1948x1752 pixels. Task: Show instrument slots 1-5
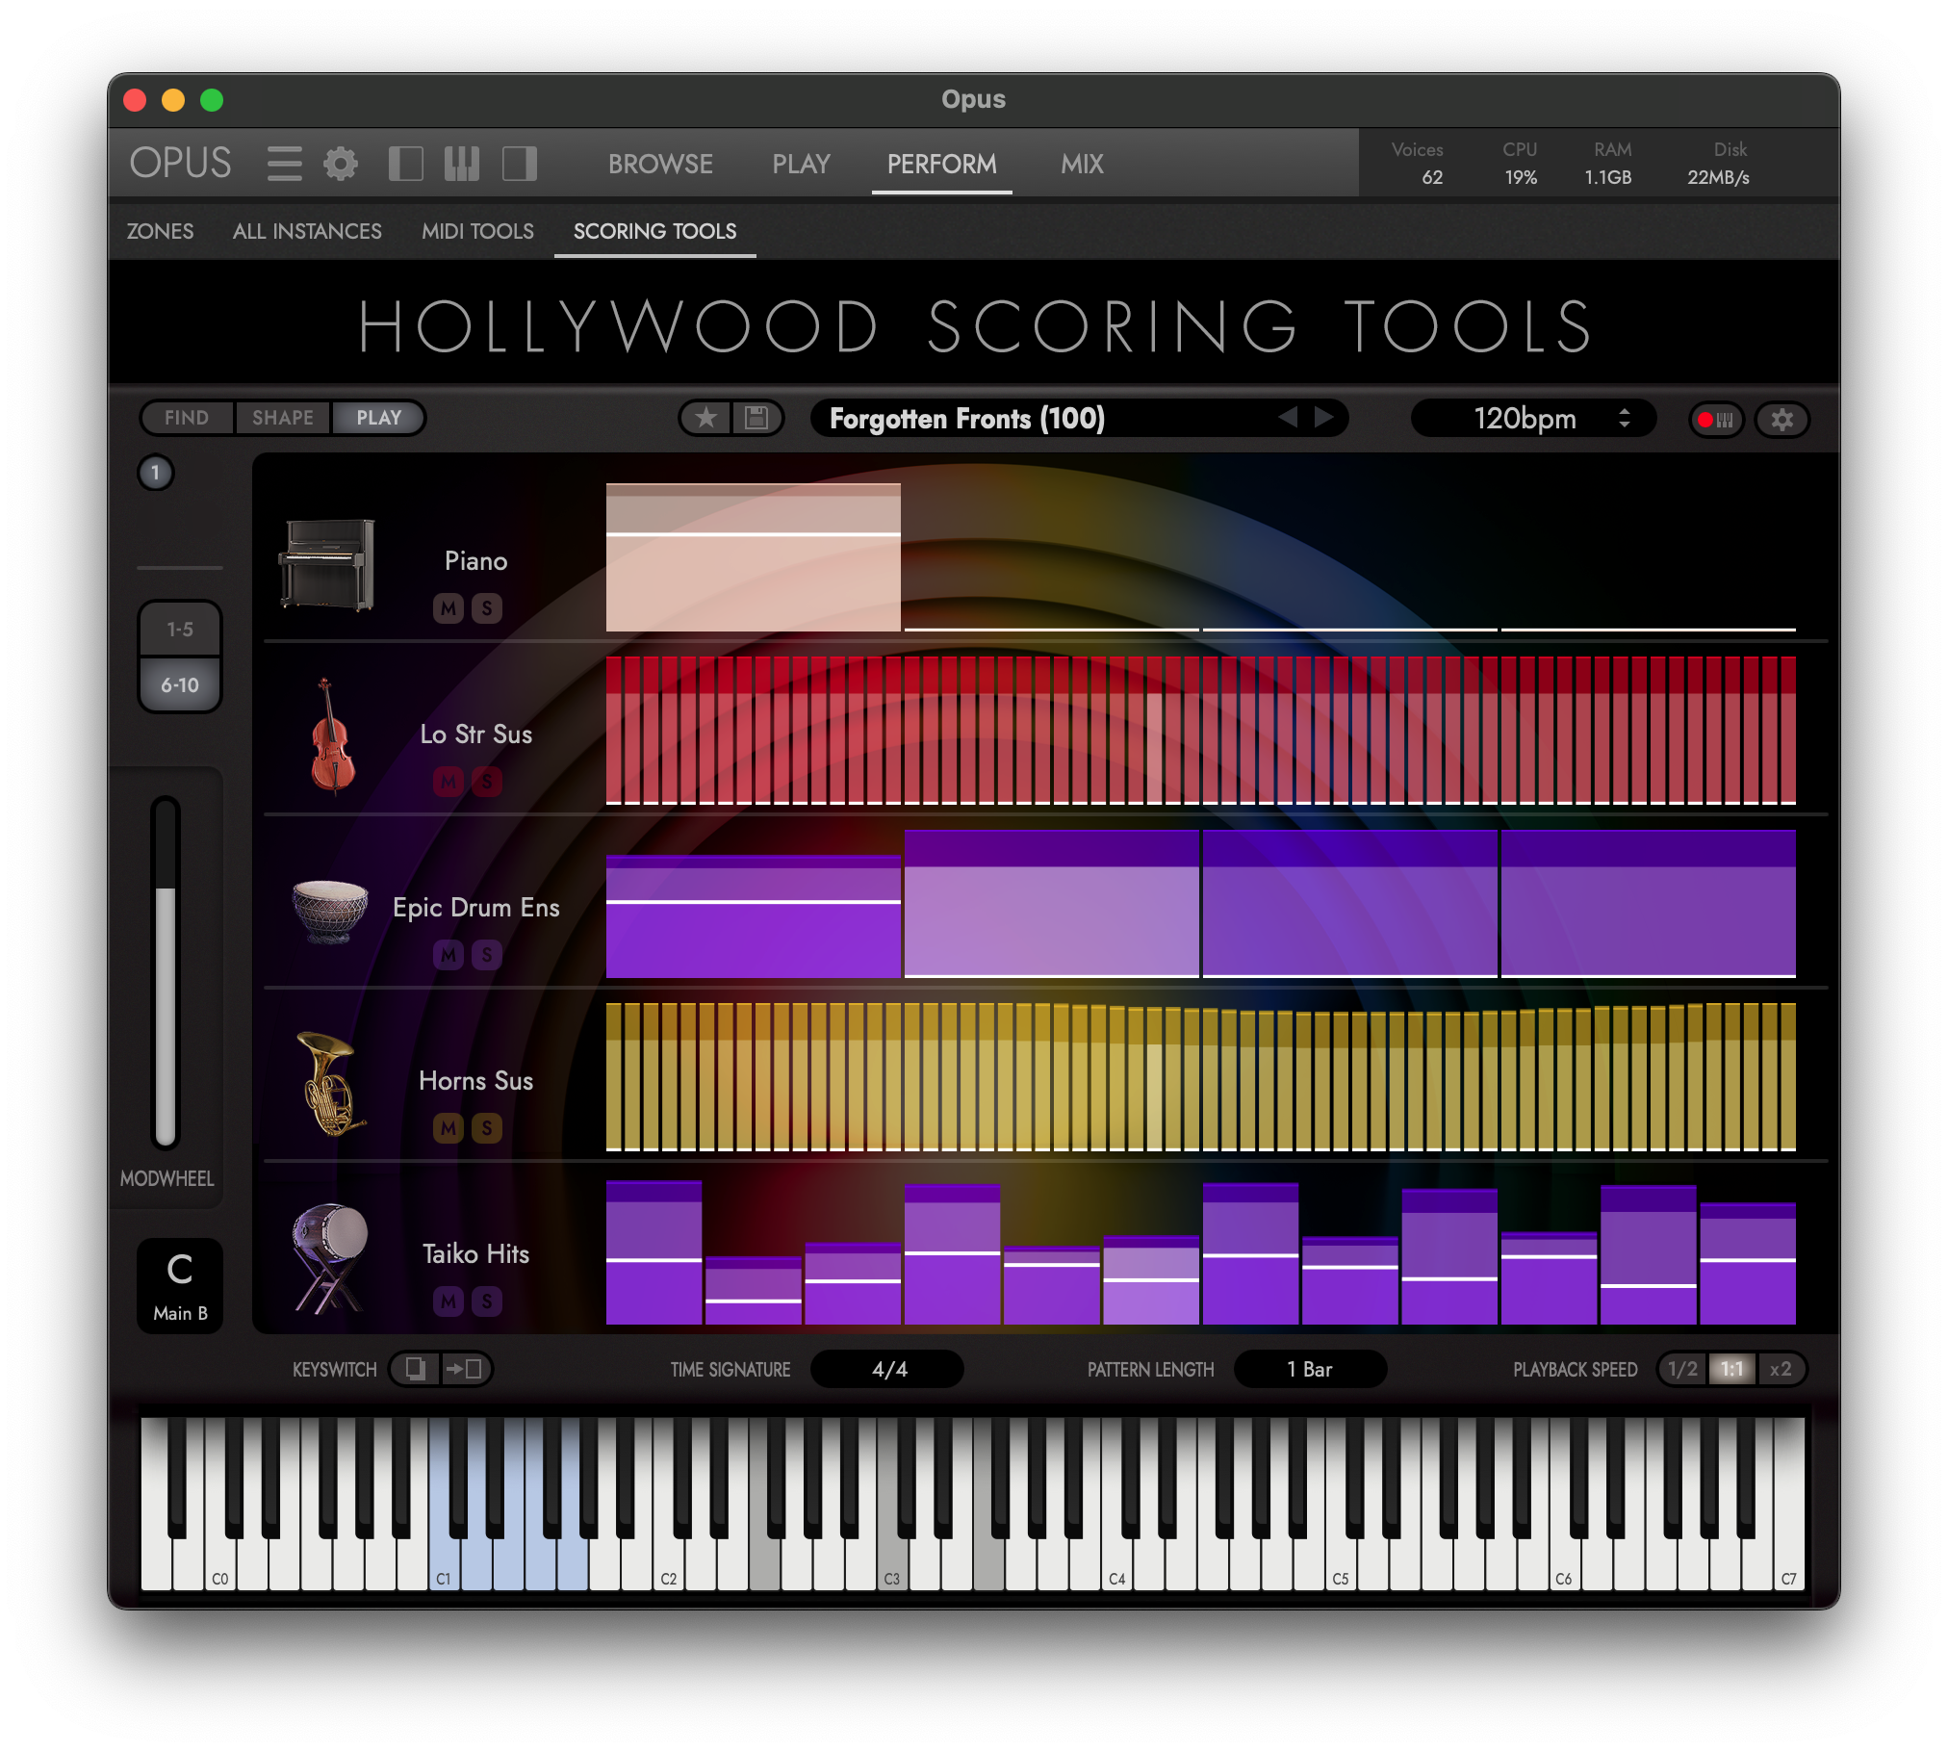point(180,630)
